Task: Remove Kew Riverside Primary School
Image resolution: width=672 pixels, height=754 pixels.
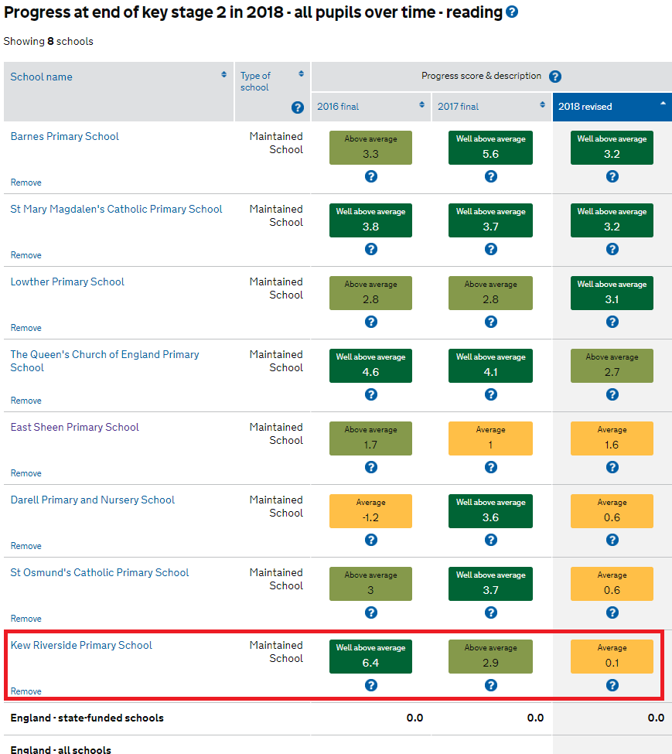Action: click(x=26, y=691)
